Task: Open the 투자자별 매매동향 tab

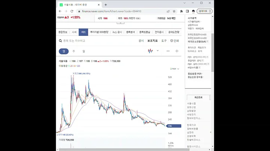Action: (99, 32)
